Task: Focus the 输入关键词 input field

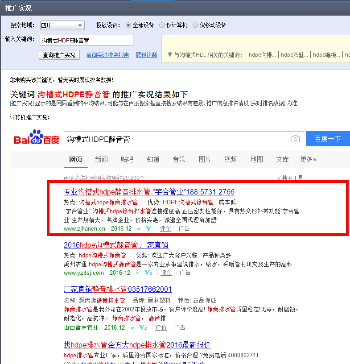Action: (86, 41)
